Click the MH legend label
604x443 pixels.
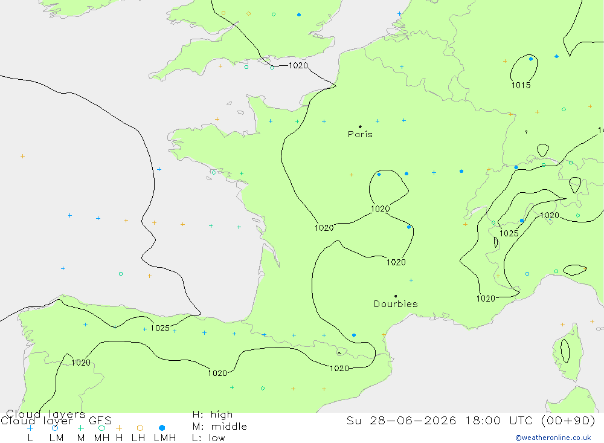pos(101,438)
